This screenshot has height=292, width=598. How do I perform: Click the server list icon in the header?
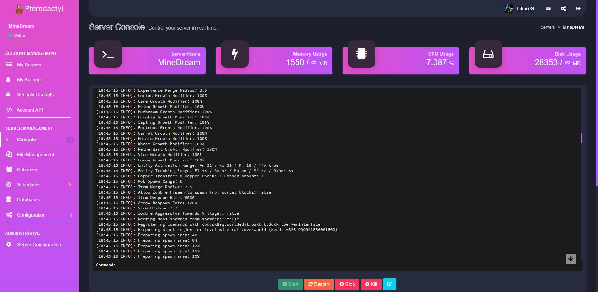click(548, 8)
